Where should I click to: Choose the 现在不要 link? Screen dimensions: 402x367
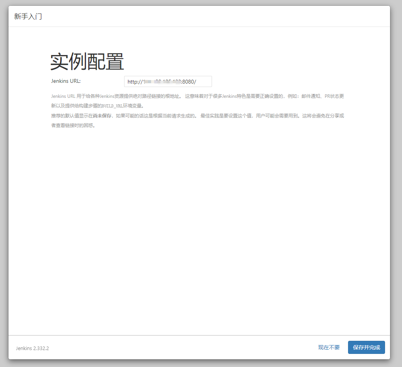[329, 347]
